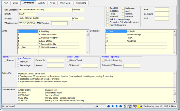This screenshot has width=180, height=111.
Task: Select the Percentage escrow type
Action: pyautogui.click(x=18, y=65)
